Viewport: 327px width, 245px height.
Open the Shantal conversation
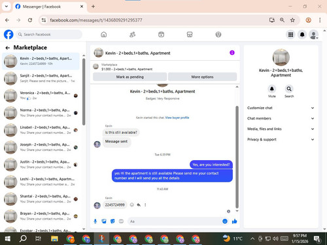(x=41, y=199)
